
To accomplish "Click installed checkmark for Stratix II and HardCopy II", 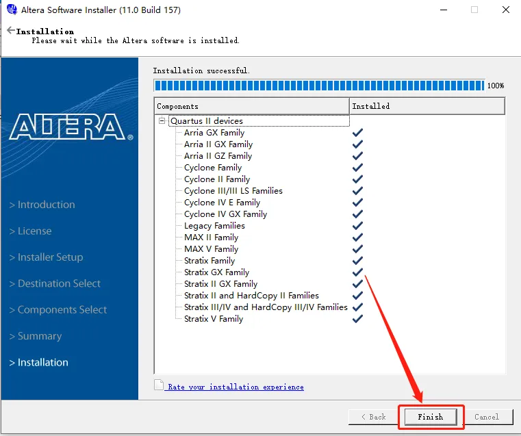I will (x=357, y=295).
